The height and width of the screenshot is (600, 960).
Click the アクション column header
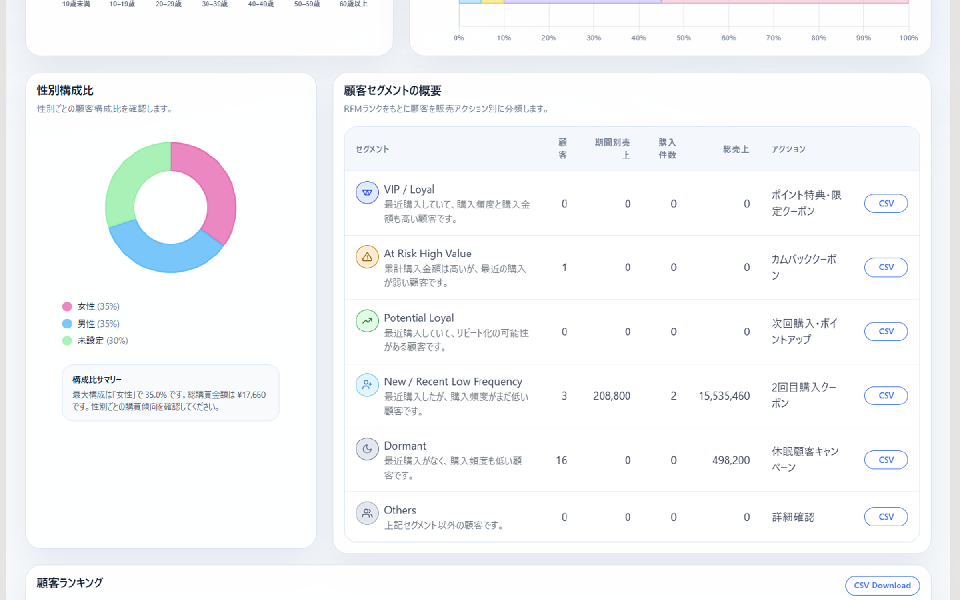tap(788, 149)
